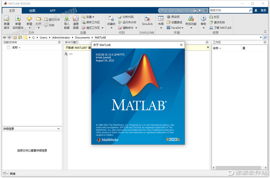The width and height of the screenshot is (270, 178).
Task: Click the status bar busy indicator icon
Action: 5,173
